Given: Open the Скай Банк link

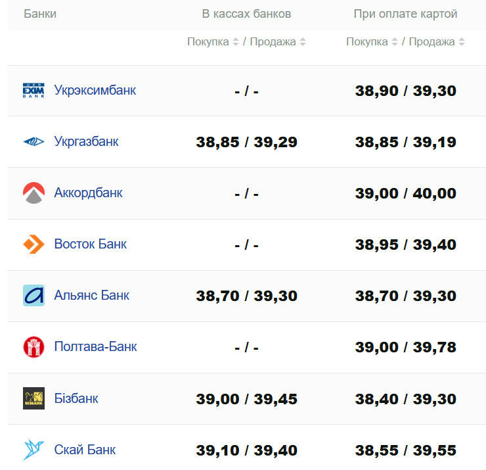Looking at the screenshot, I should pos(85,450).
